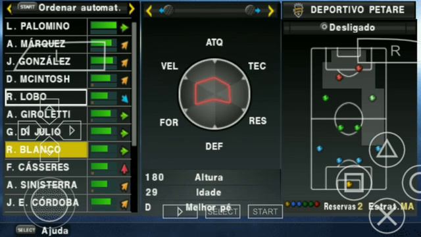Tap the emulator D-pad up arrow
Screen dimensions: 421x237
pos(49,111)
